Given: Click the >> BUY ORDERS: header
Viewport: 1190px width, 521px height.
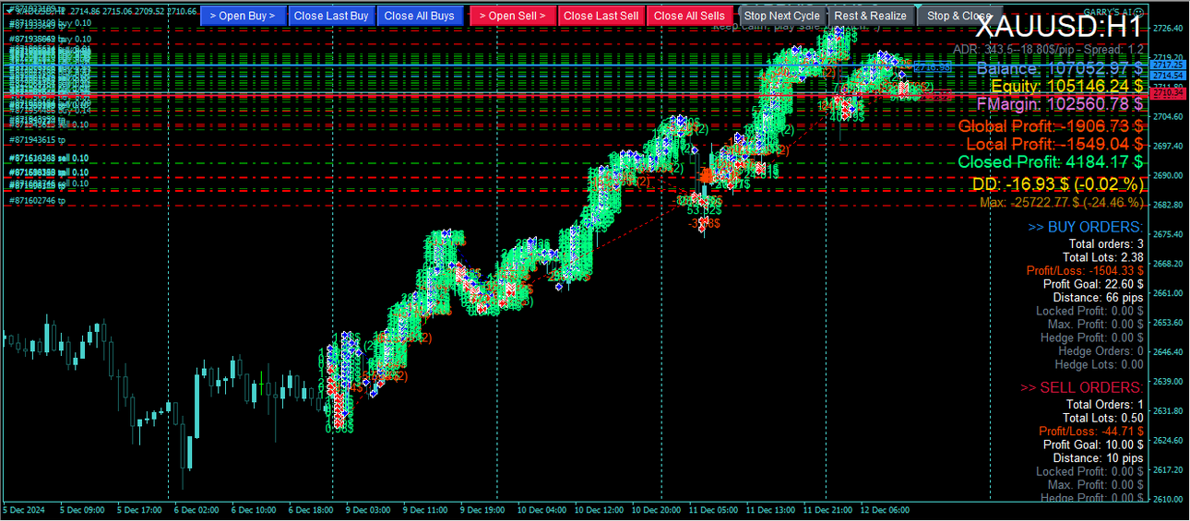Looking at the screenshot, I should [1086, 227].
